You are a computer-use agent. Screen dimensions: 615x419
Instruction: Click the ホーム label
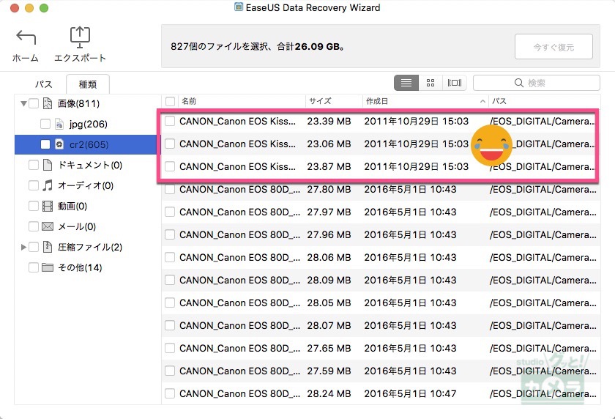[26, 58]
